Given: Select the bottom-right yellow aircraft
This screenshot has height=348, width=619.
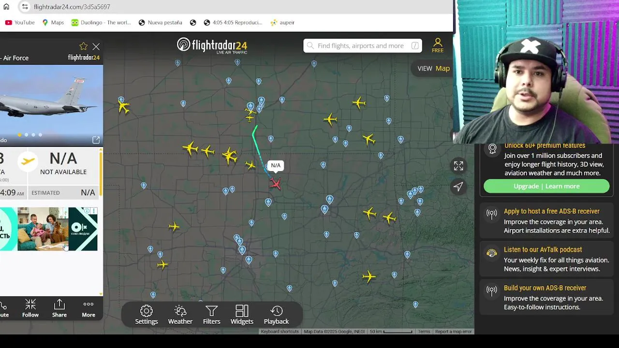Looking at the screenshot, I should point(369,276).
